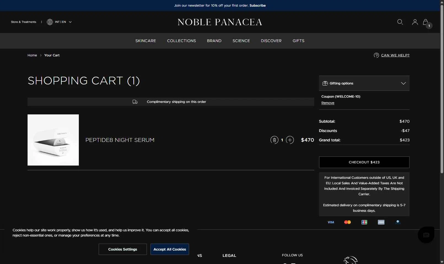444x264 pixels.
Task: Click the cart count badge
Action: pyautogui.click(x=429, y=26)
